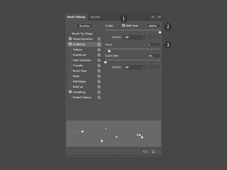Enable the Build-up checkbox
Viewport: 227px width, 170px height.
pos(70,86)
